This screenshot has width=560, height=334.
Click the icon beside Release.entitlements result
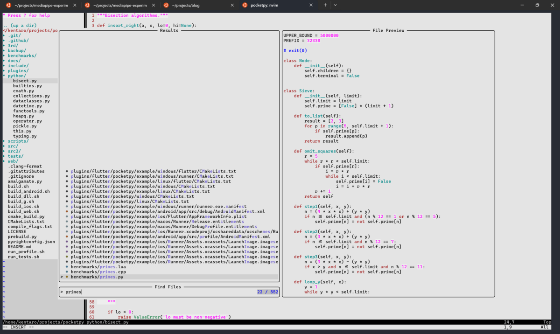[67, 222]
